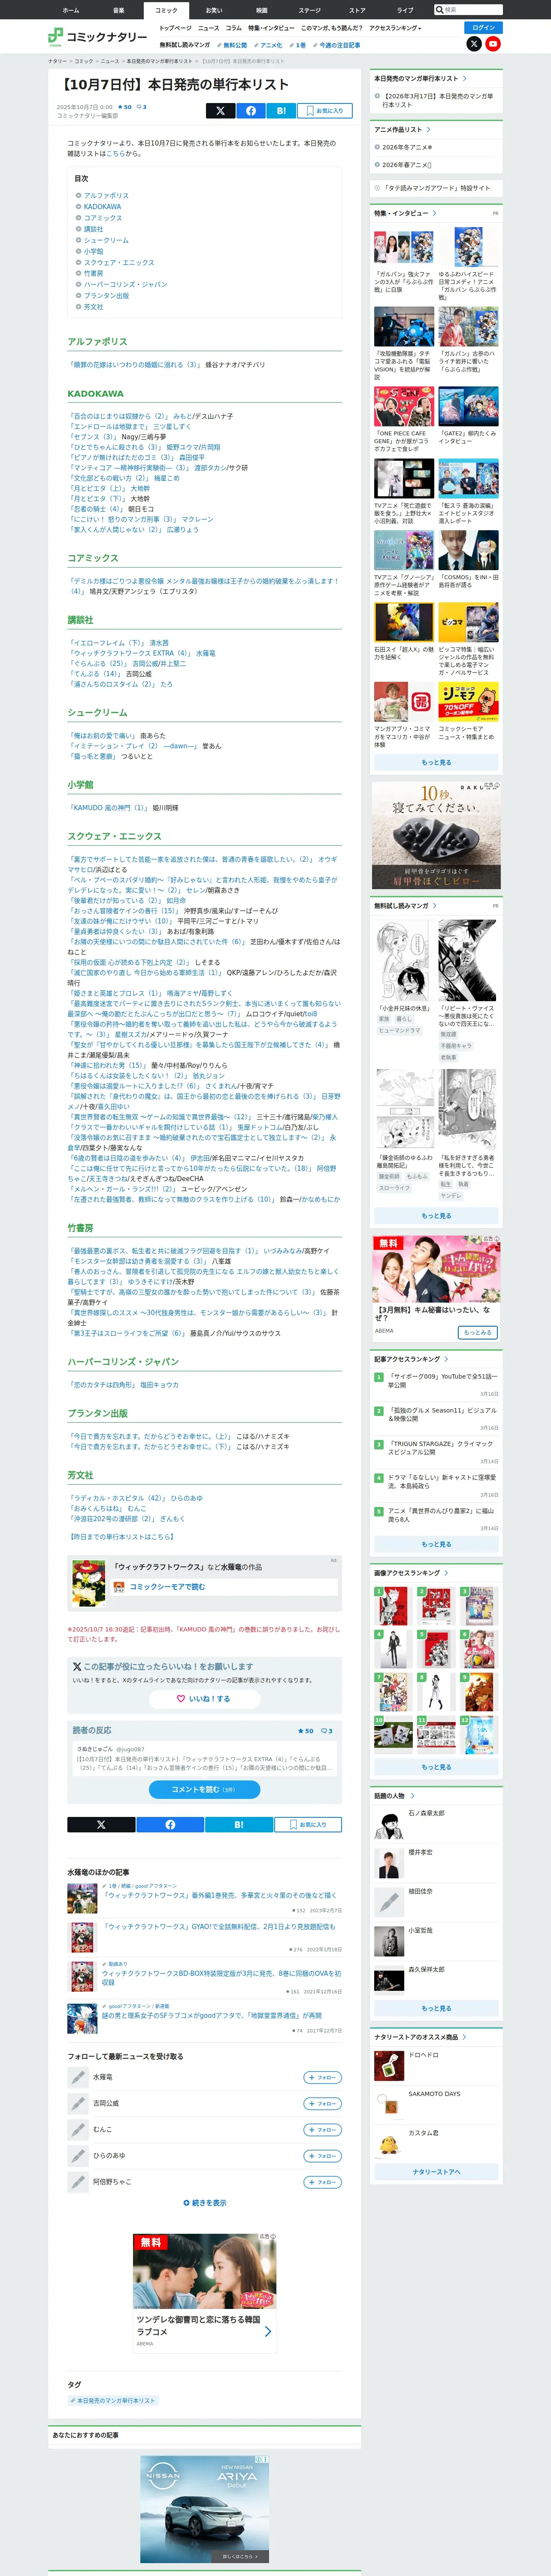Open 特集・インタビュー sidebar header chevron
This screenshot has height=2576, width=551.
[434, 213]
